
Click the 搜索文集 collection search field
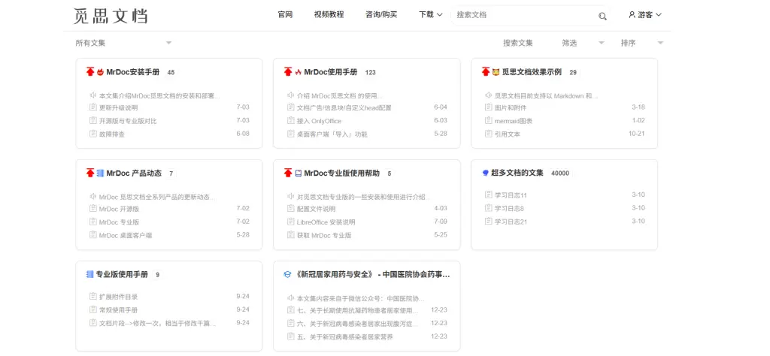coord(518,43)
